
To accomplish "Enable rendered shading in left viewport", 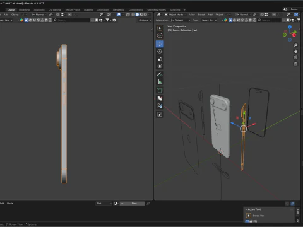I will click(145, 15).
